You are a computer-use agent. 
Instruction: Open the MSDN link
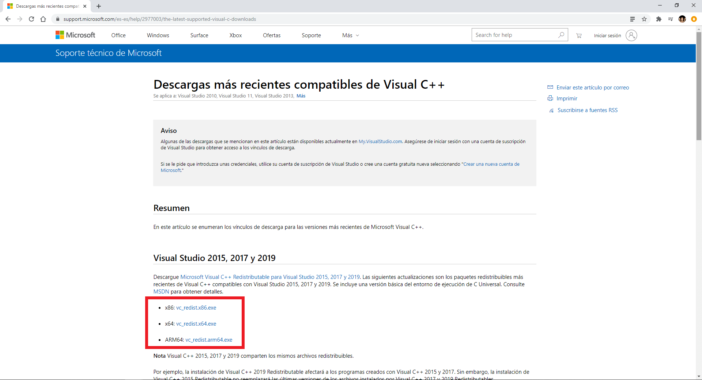click(161, 292)
